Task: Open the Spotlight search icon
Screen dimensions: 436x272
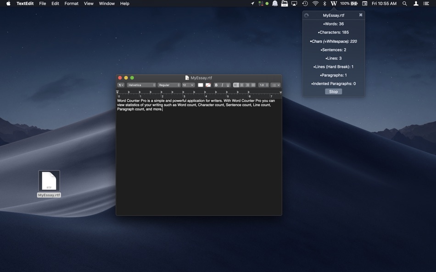Action: (x=405, y=3)
